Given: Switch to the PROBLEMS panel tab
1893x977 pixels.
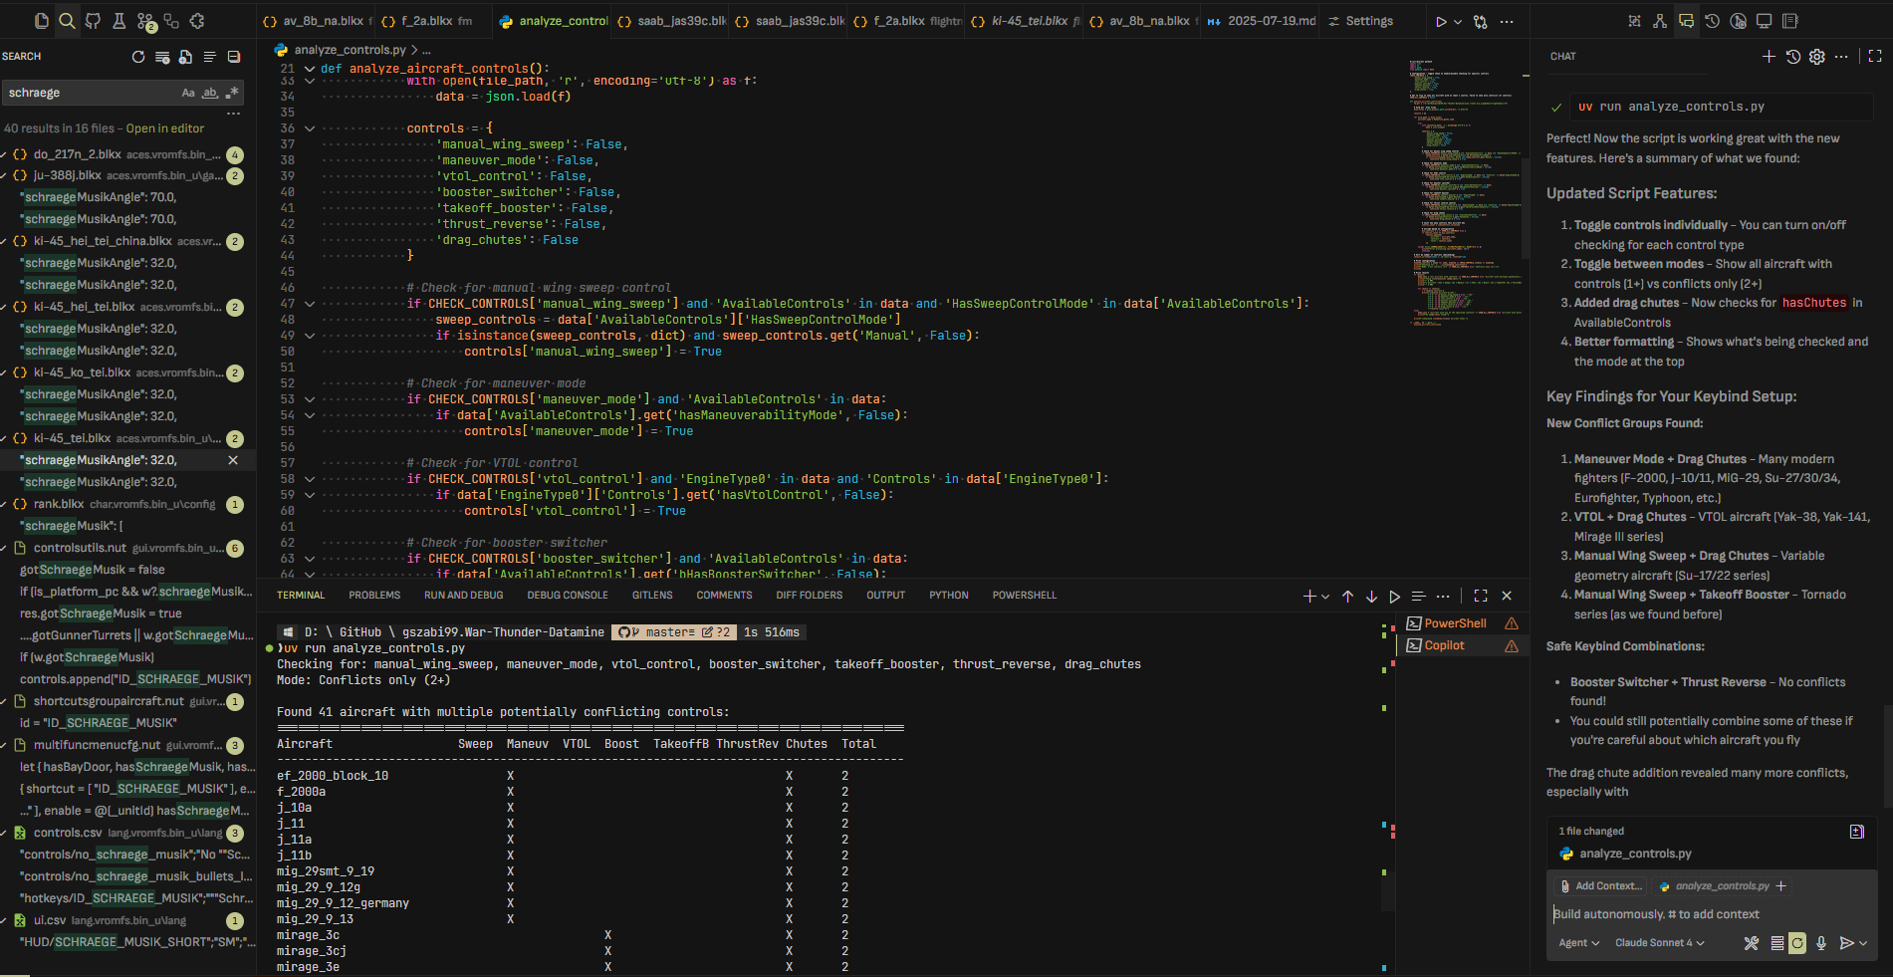Looking at the screenshot, I should pyautogui.click(x=374, y=596).
